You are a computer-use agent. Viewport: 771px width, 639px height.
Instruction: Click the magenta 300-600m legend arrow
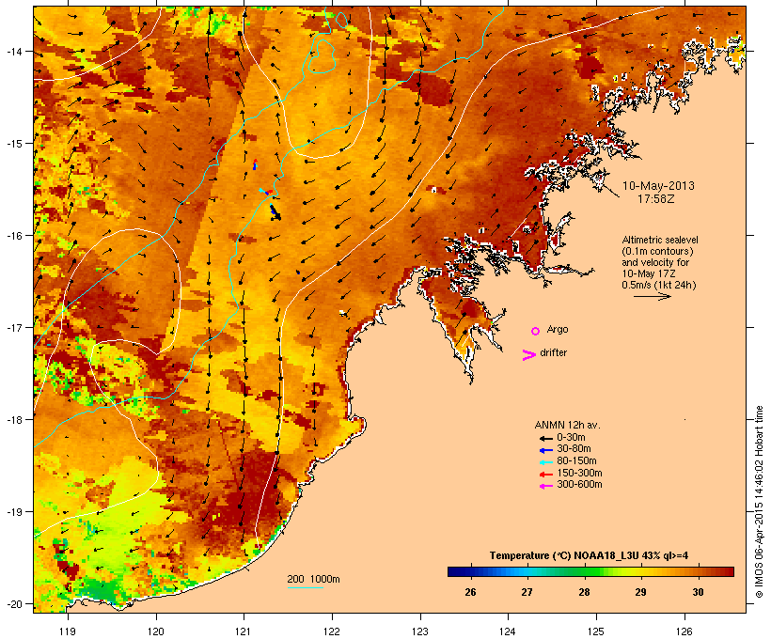click(x=545, y=486)
